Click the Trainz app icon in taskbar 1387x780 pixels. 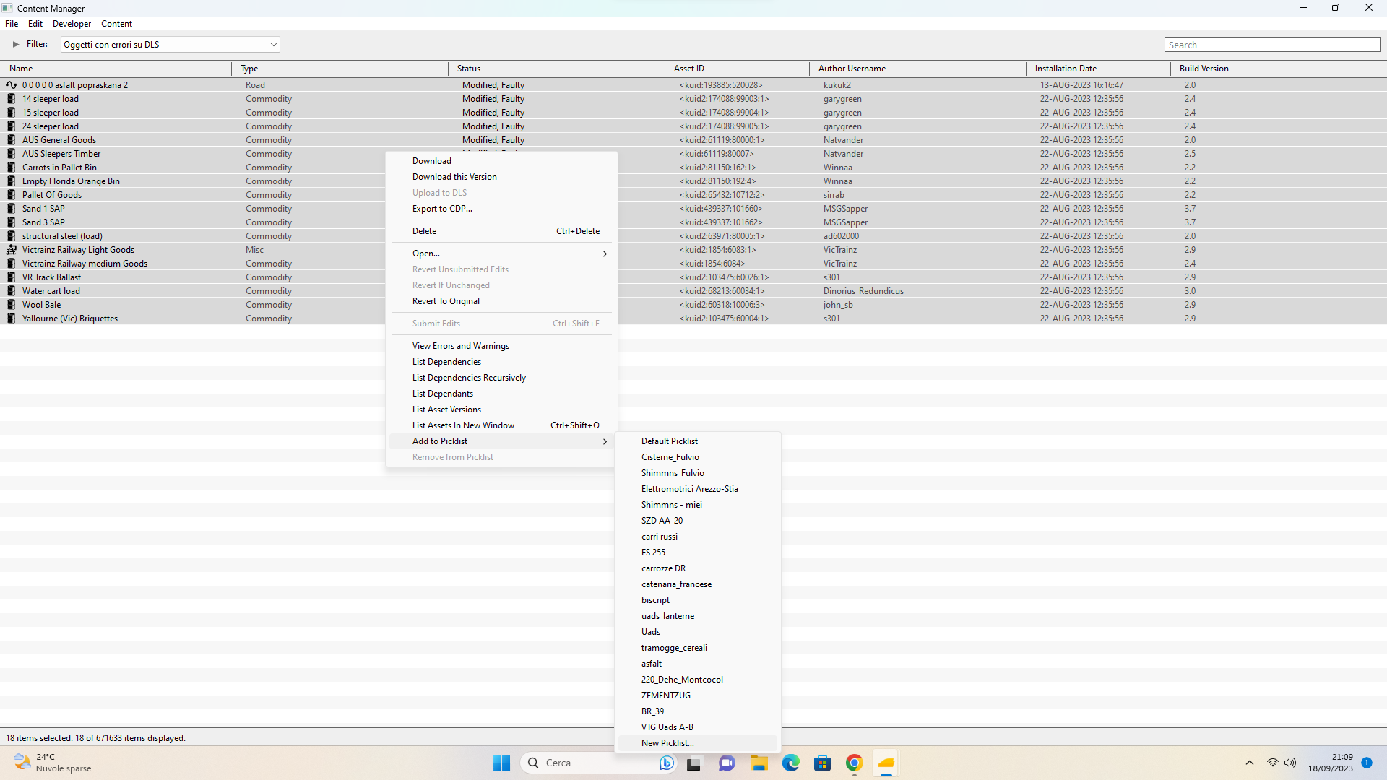pyautogui.click(x=886, y=763)
